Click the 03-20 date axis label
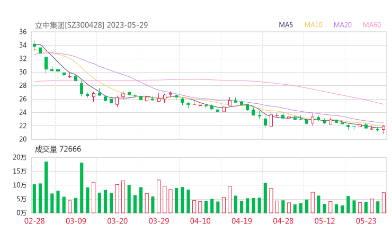392x233 pixels. point(117,221)
